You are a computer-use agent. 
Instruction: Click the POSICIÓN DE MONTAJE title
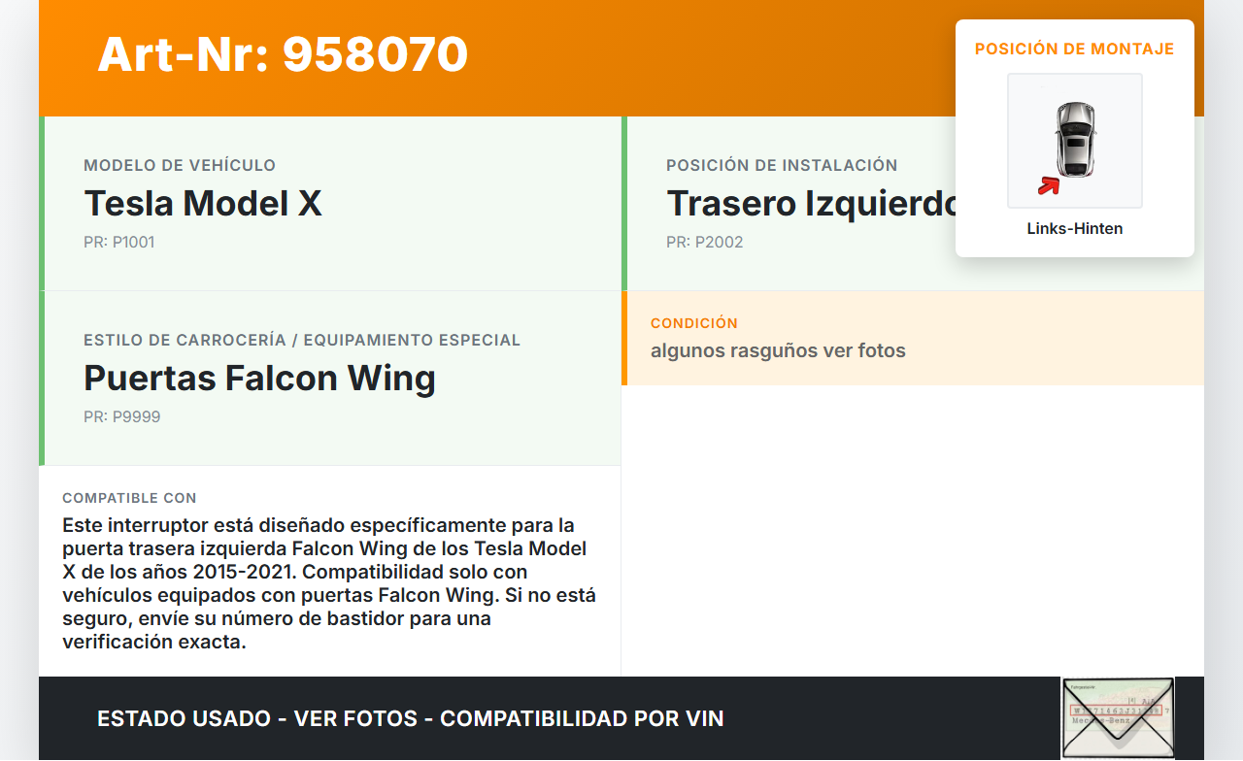tap(1075, 49)
